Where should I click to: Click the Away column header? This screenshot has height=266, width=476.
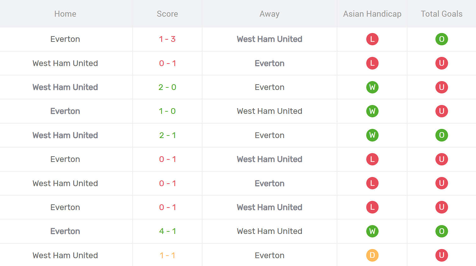[269, 14]
